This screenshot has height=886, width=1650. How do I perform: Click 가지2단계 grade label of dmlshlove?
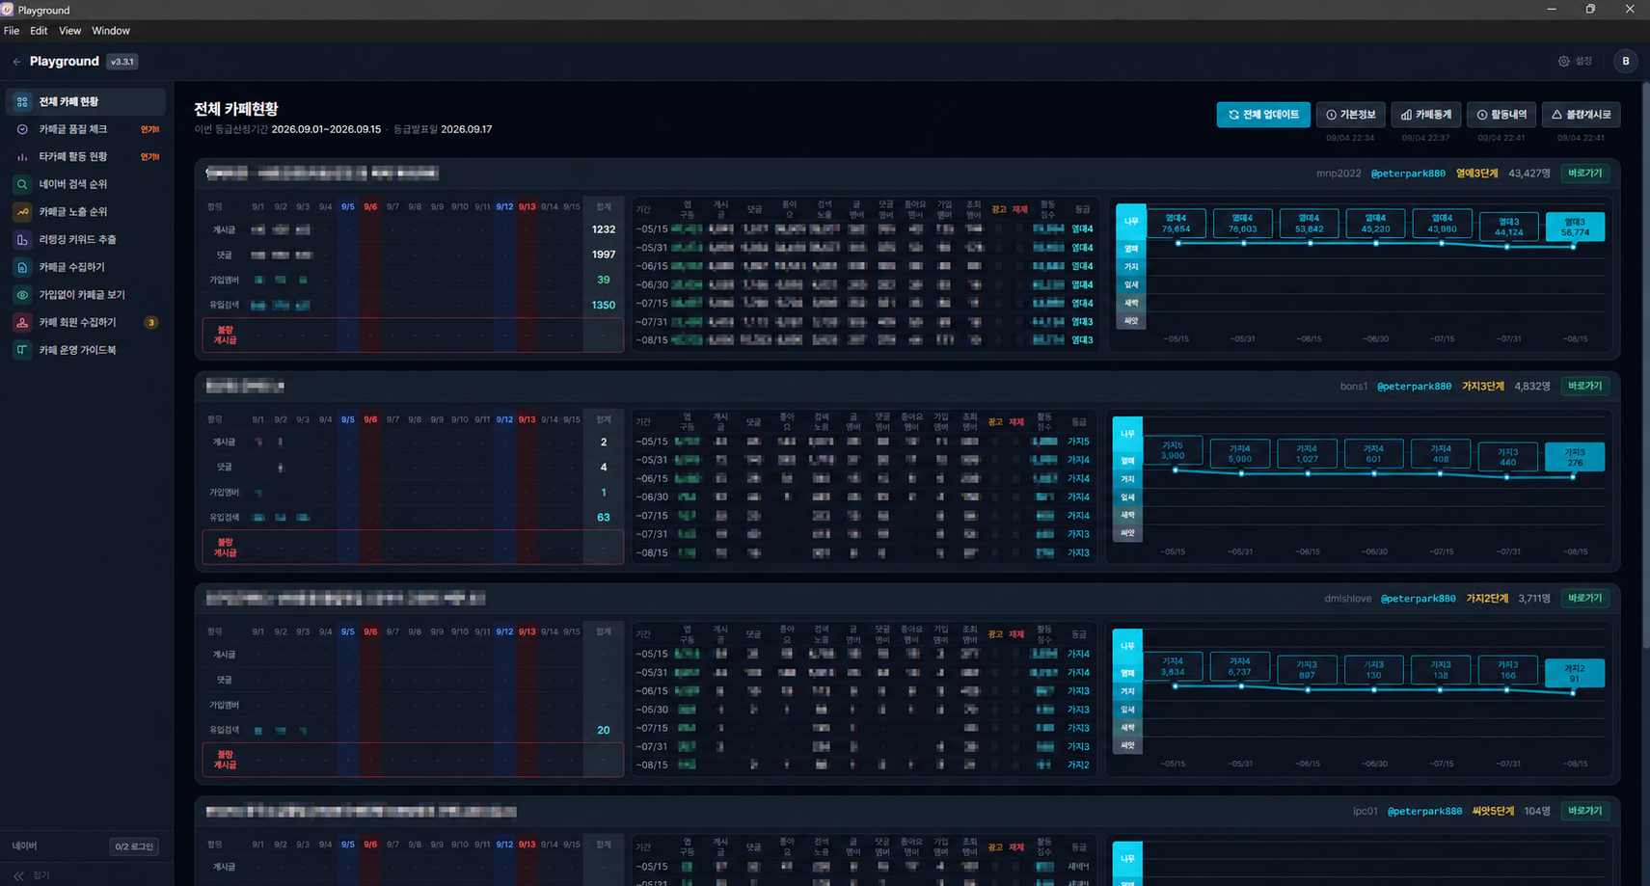coord(1487,599)
